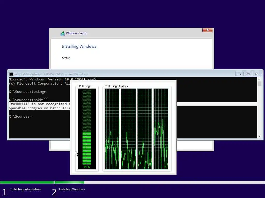Image resolution: width=265 pixels, height=198 pixels.
Task: Click the Windows Setup title icon
Action: pyautogui.click(x=63, y=34)
